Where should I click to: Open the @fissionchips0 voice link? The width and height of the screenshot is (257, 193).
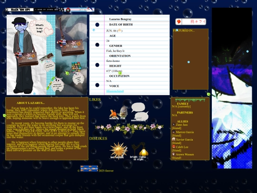(115, 91)
